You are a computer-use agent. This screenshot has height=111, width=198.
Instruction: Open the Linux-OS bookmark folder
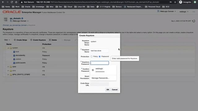(80, 7)
